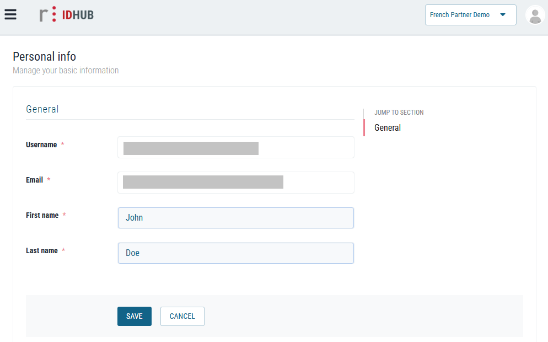Focus the First name field containing John

pos(235,218)
